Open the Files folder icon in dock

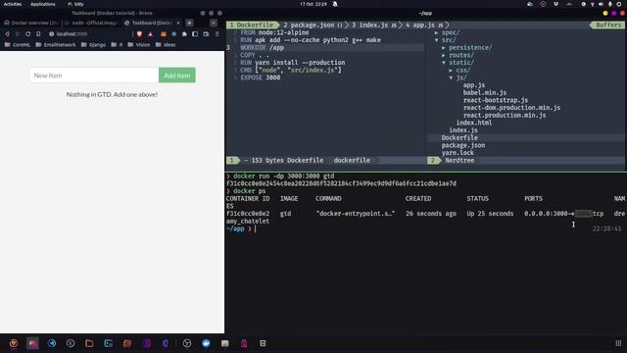(x=89, y=343)
